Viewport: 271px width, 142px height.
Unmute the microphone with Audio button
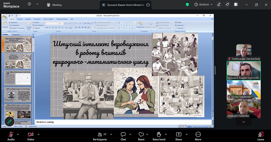[x=11, y=136]
